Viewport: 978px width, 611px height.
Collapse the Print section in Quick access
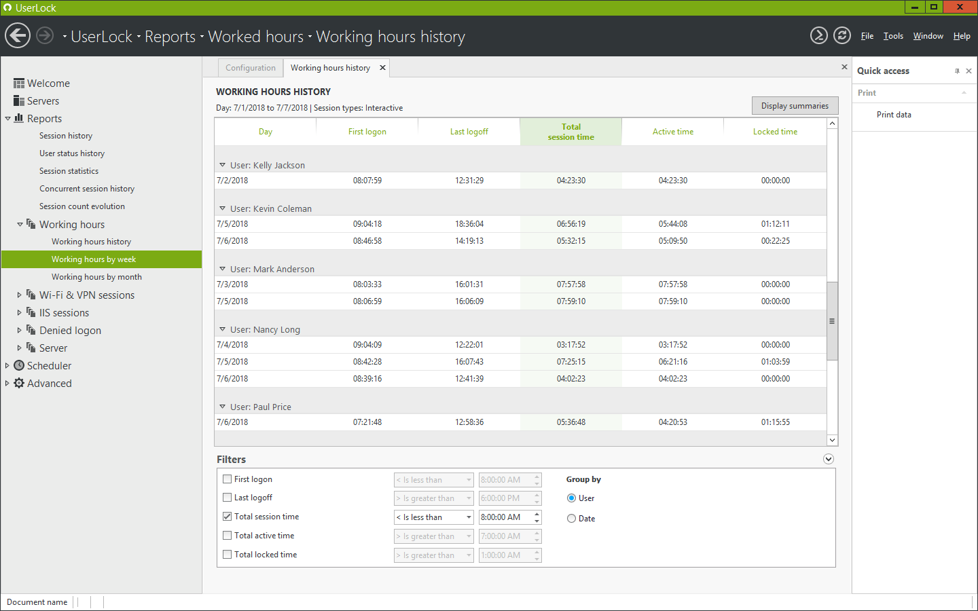[x=964, y=93]
